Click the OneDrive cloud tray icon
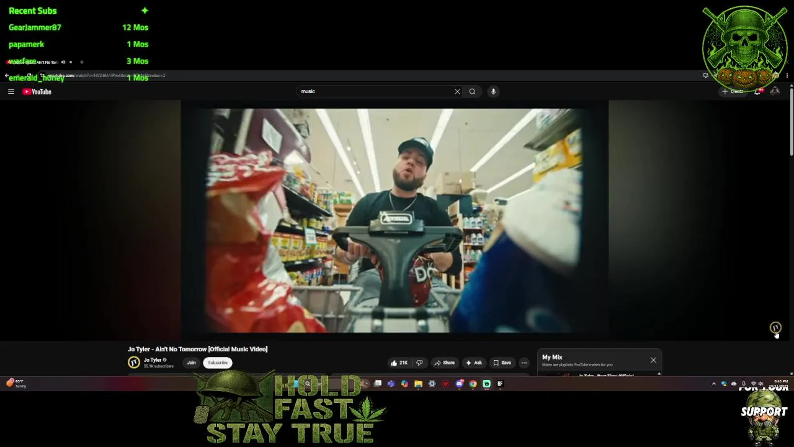This screenshot has height=447, width=794. click(x=734, y=384)
